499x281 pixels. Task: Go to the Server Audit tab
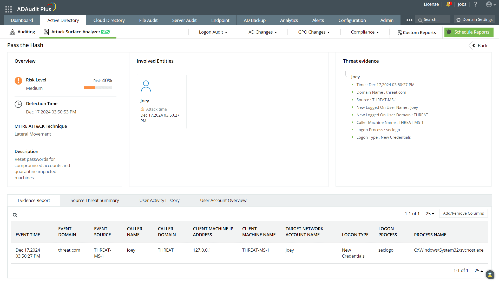184,20
